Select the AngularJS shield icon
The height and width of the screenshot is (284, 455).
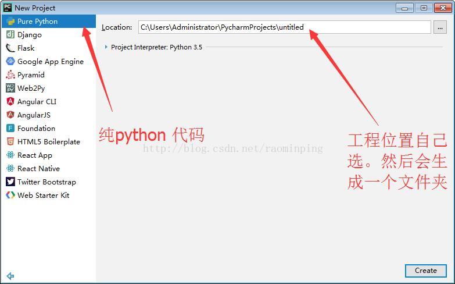coord(10,115)
